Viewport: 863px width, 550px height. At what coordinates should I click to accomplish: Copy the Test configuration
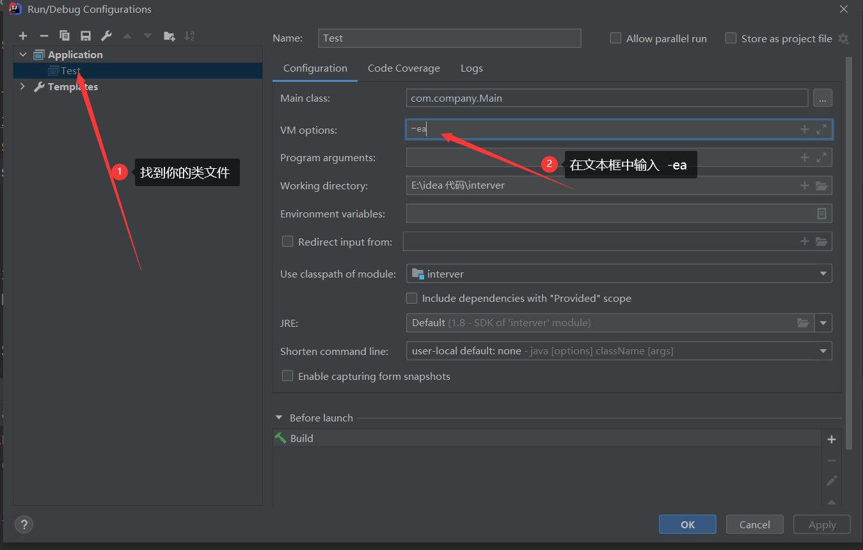point(64,36)
